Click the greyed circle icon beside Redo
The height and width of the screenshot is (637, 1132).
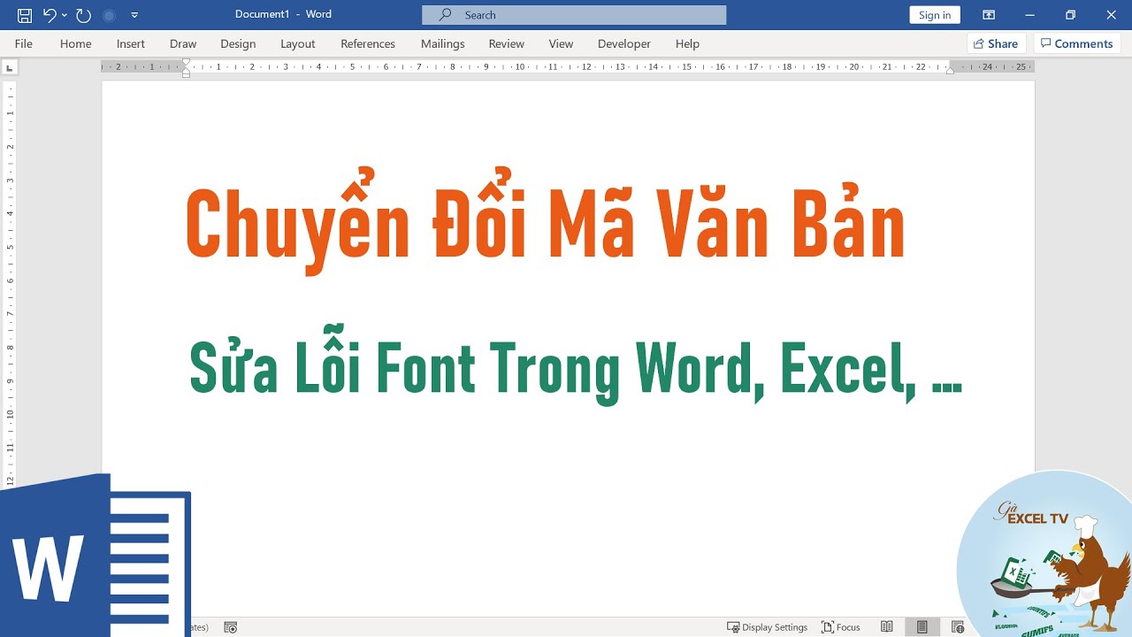(109, 15)
